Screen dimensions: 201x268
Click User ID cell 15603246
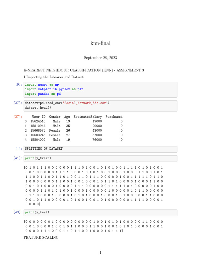point(38,135)
